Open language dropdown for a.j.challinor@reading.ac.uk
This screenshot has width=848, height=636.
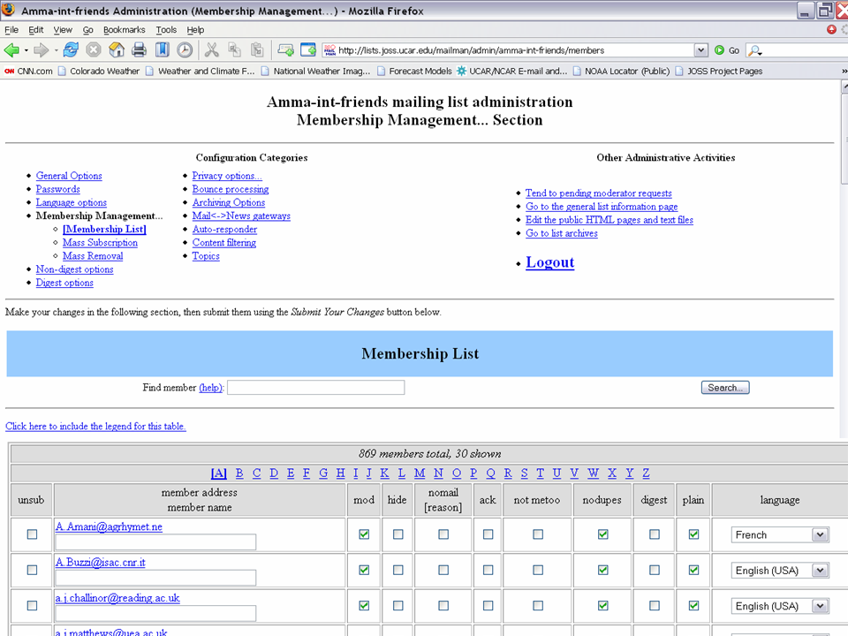point(780,606)
